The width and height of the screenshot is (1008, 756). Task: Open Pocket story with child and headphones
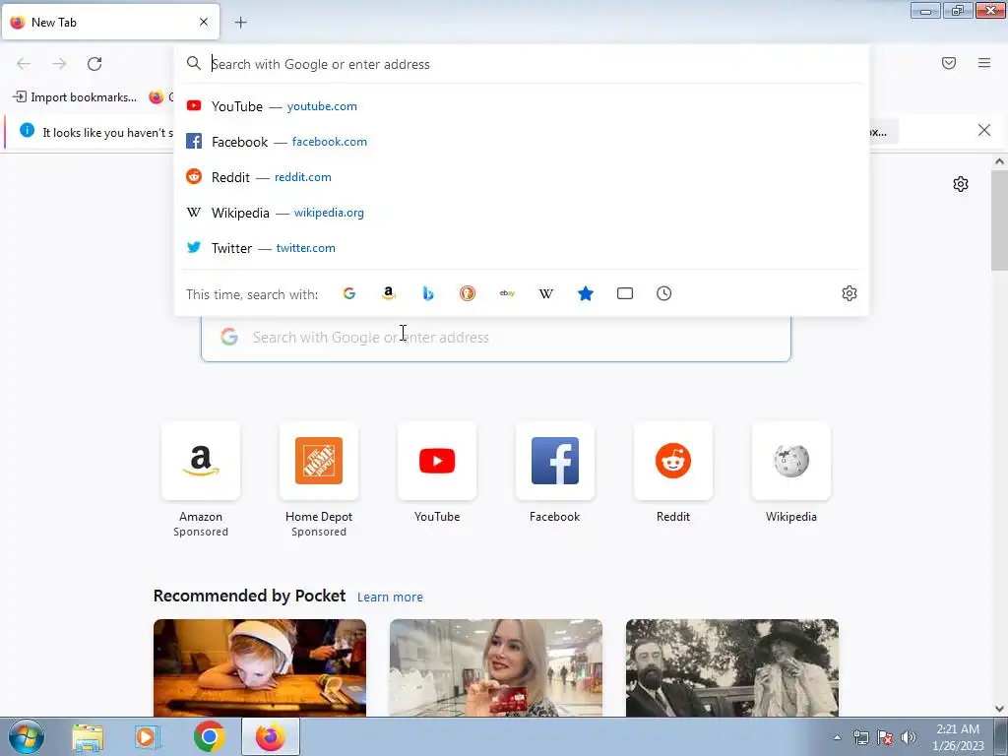point(260,668)
